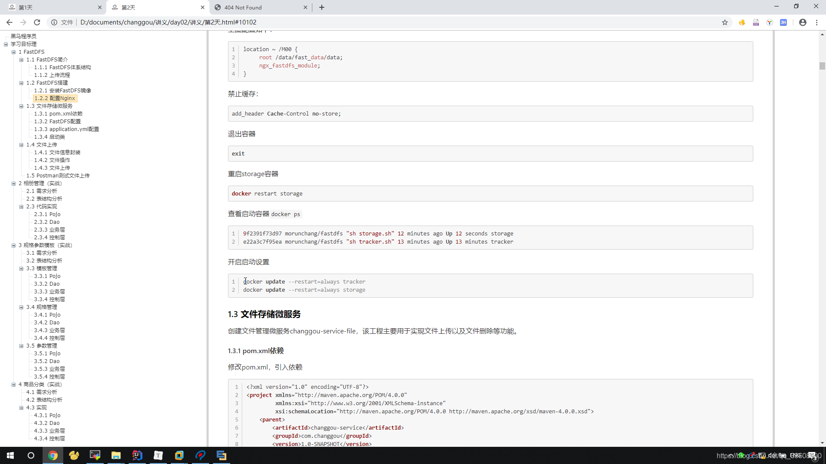Click the '1.2.2 配置Nginx' sidebar link

[55, 98]
